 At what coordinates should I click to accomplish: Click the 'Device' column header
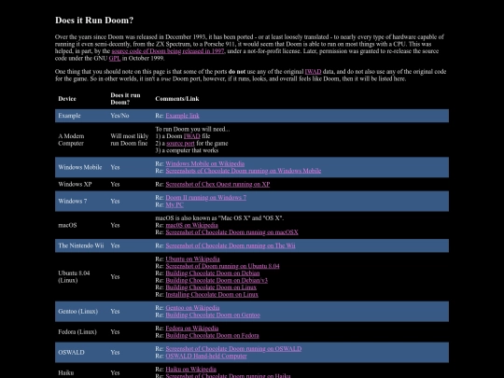pyautogui.click(x=67, y=99)
